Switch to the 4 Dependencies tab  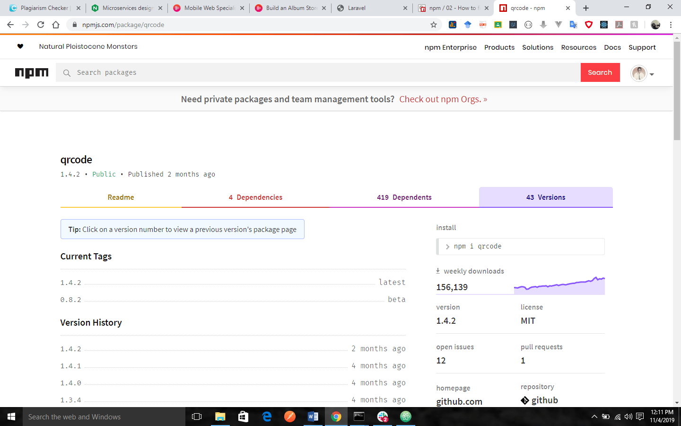[x=255, y=197]
